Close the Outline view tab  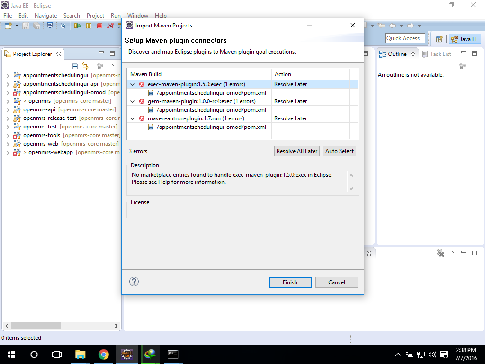(413, 54)
